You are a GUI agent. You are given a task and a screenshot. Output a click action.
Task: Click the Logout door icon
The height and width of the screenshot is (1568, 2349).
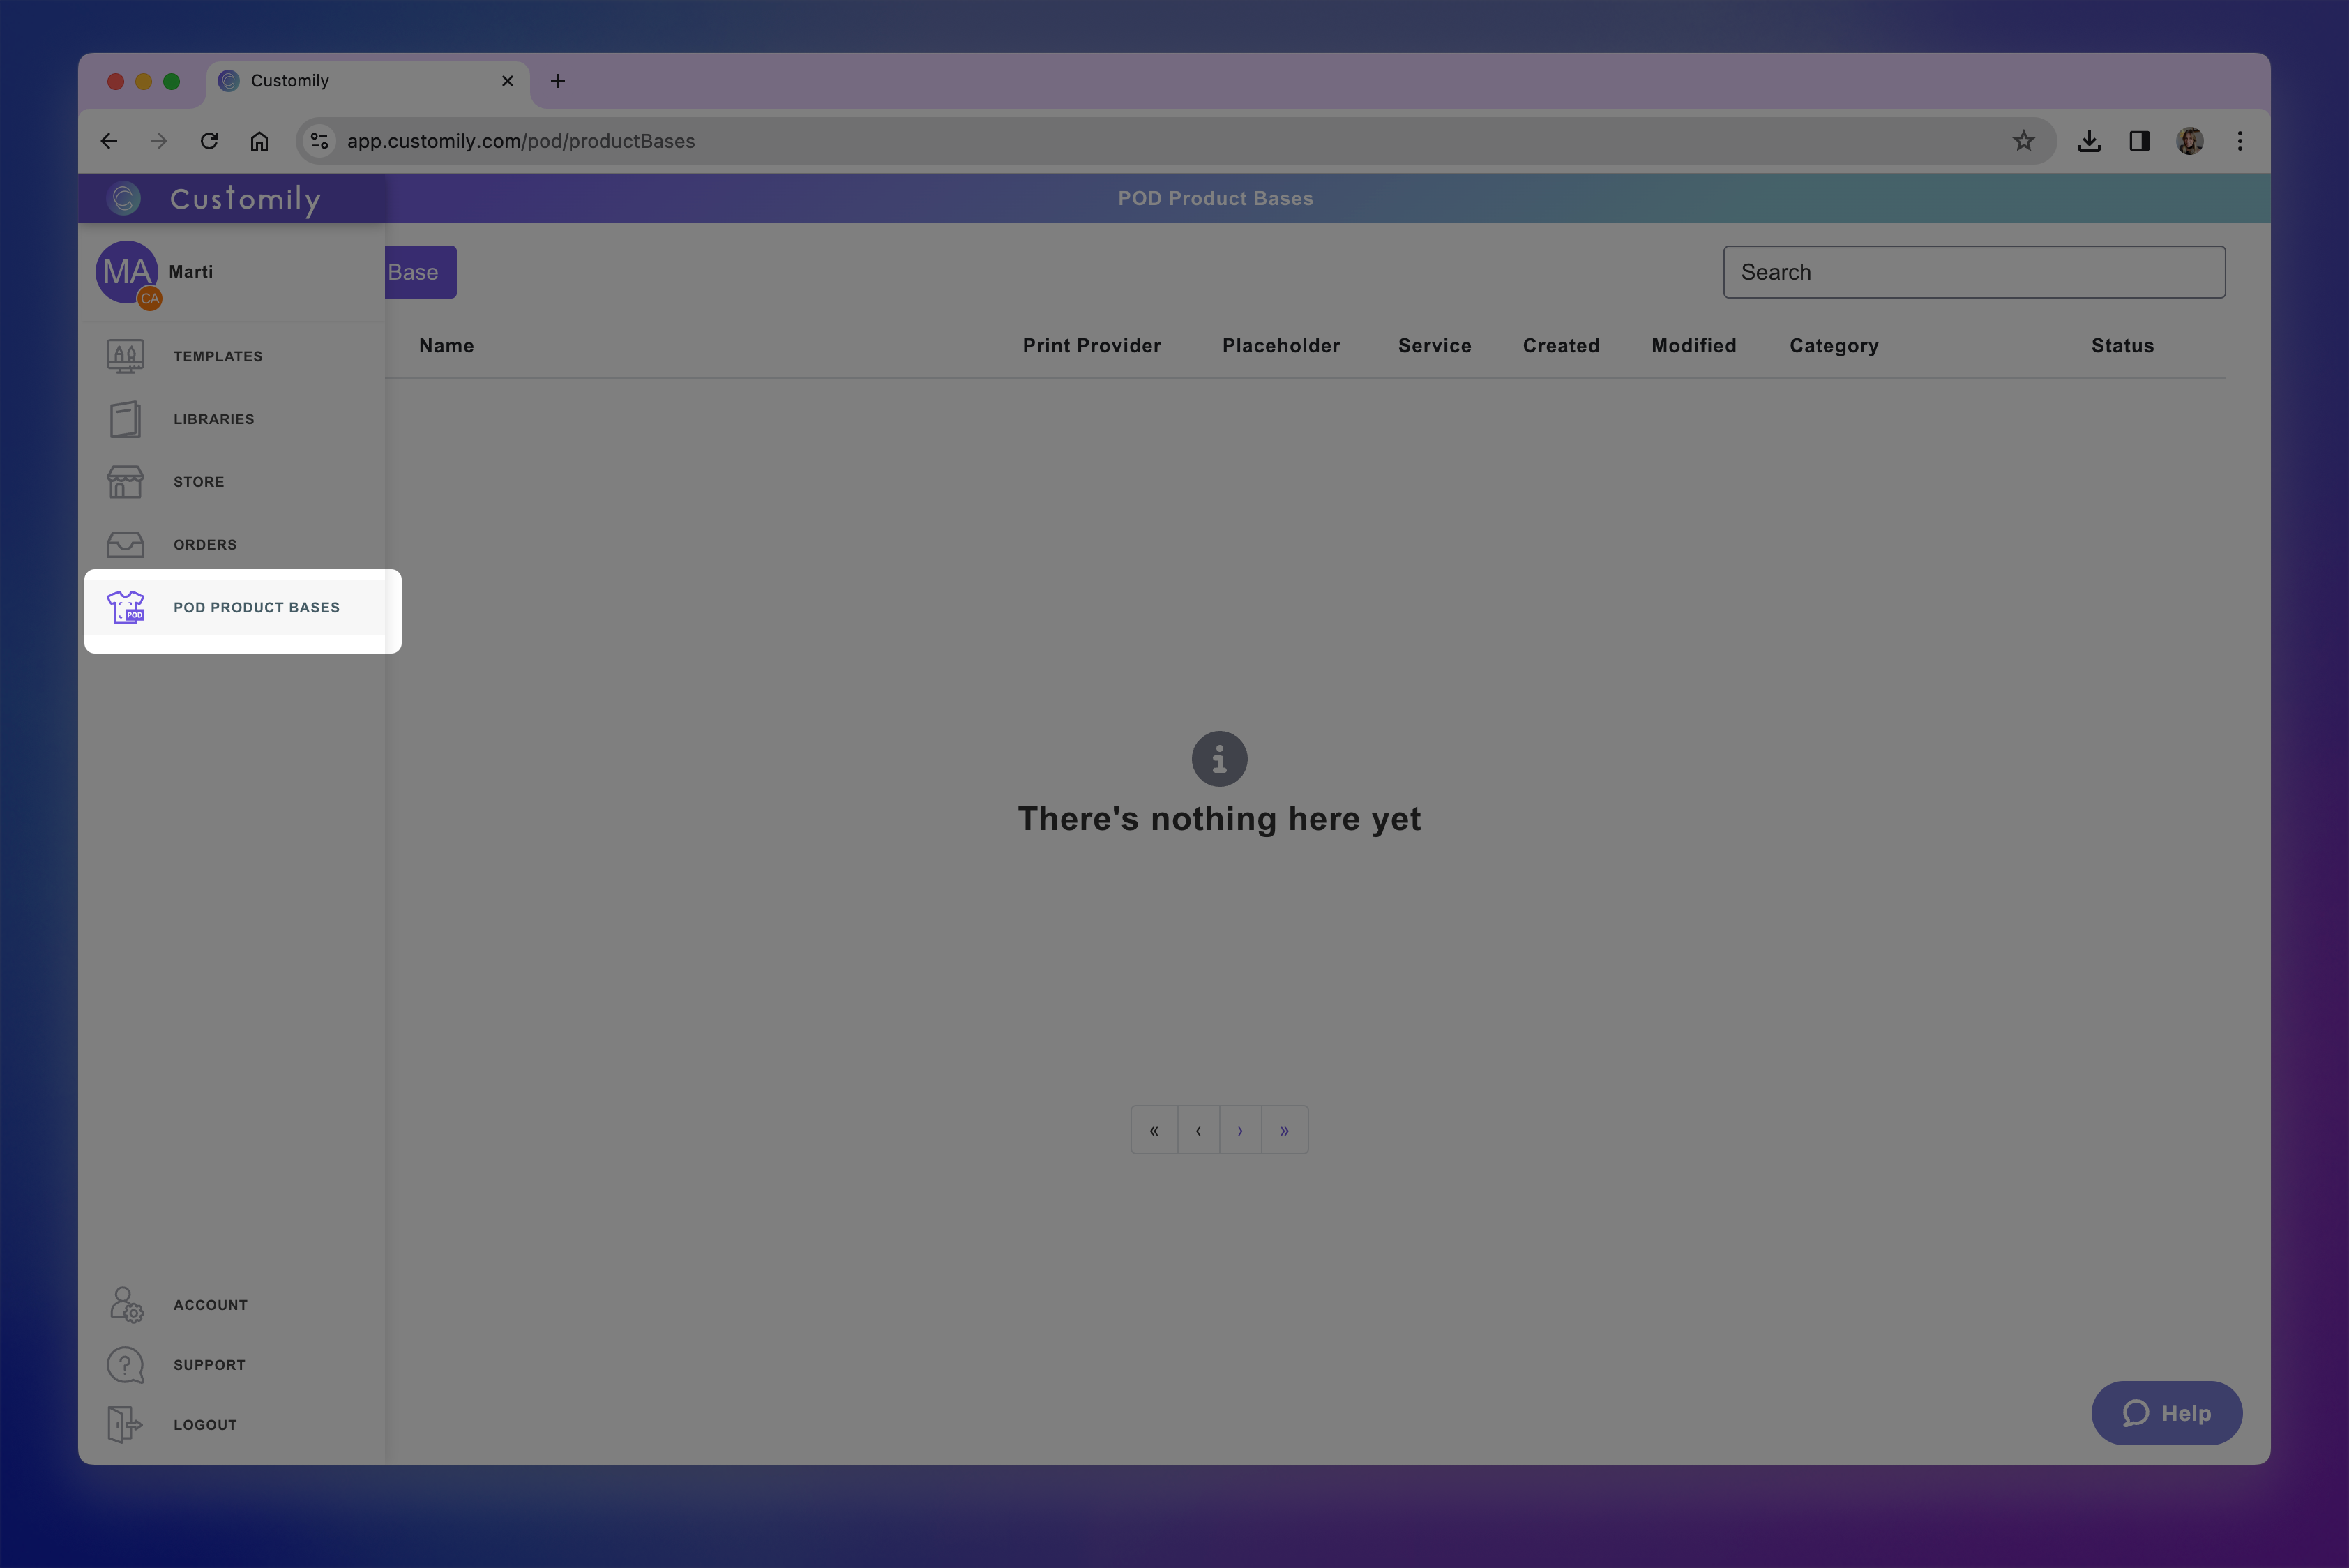(125, 1424)
